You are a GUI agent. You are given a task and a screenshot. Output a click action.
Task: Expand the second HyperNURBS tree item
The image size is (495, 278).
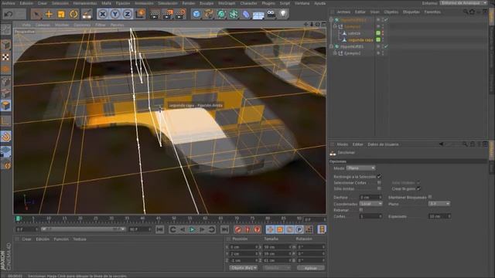[331, 46]
